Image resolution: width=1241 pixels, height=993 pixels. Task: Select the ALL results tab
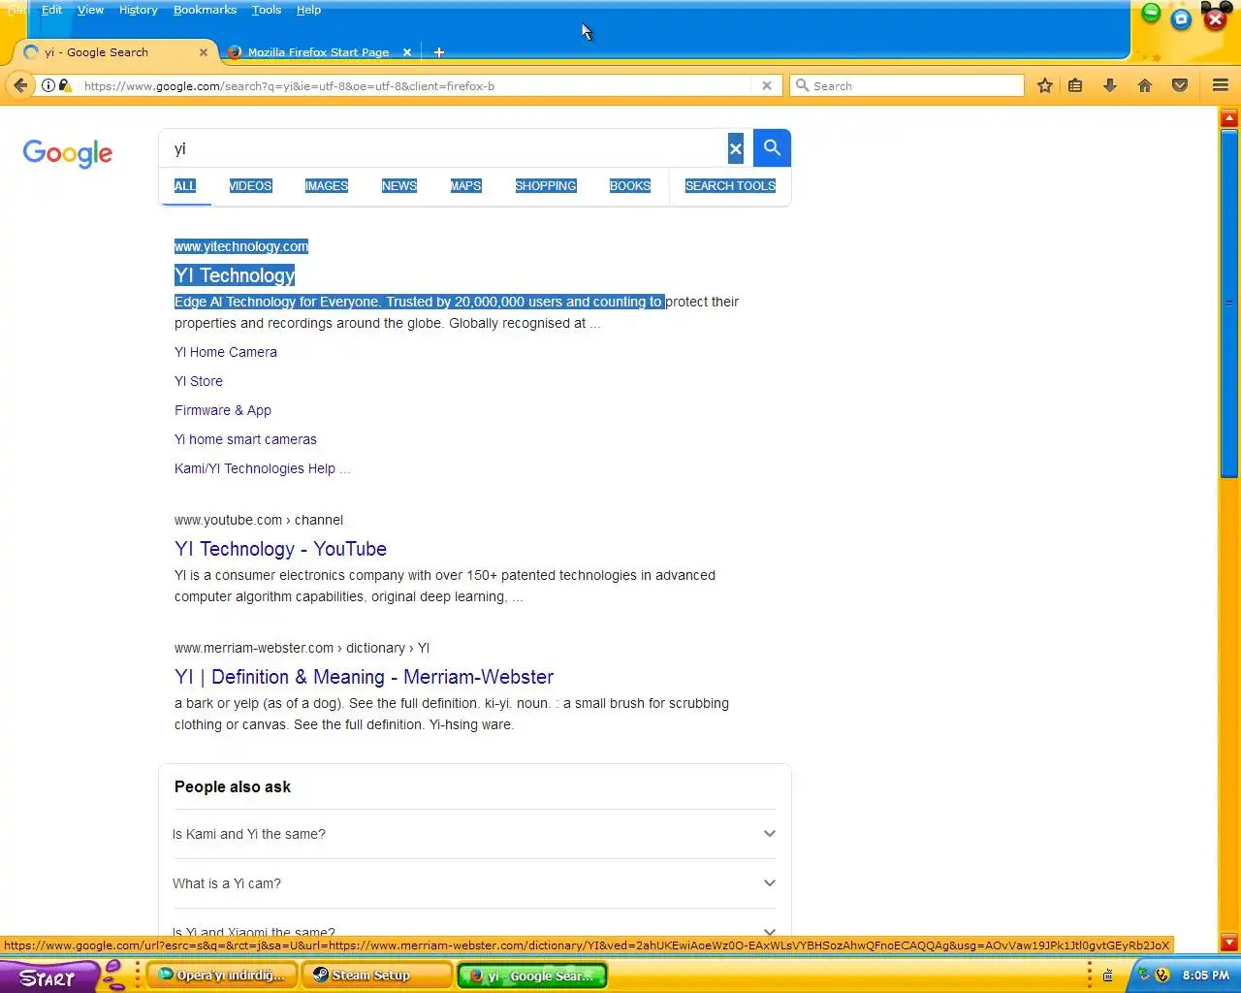tap(185, 185)
